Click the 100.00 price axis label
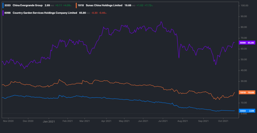Viewport: 257px width, 133px height. point(244,6)
